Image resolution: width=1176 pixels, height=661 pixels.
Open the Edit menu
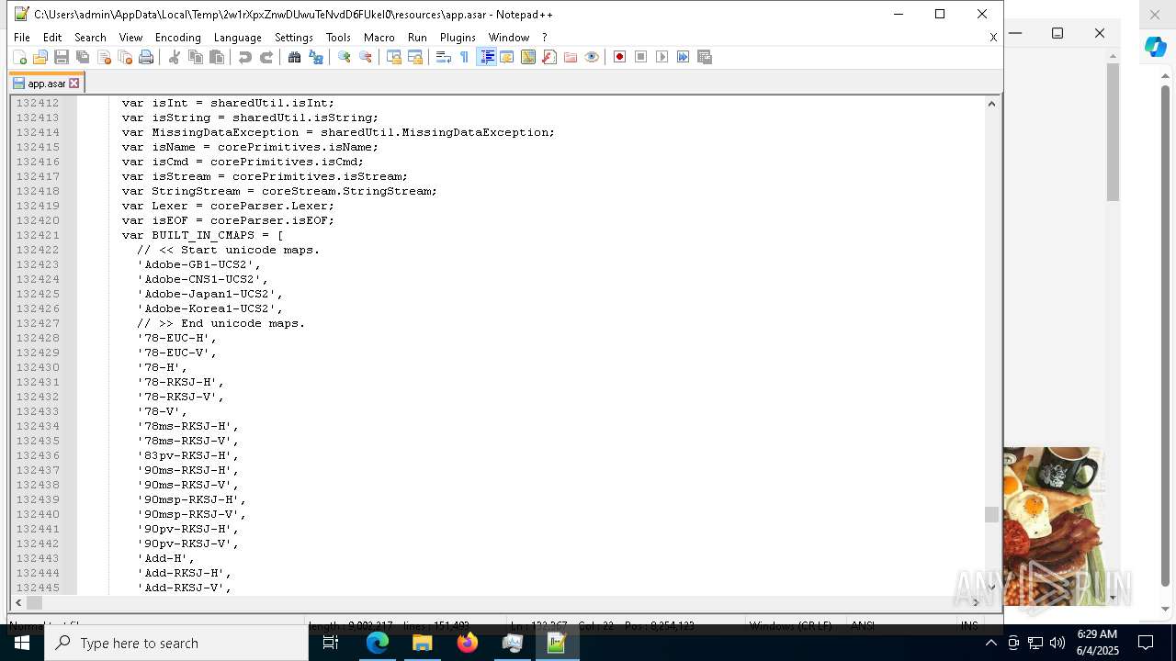pos(52,38)
